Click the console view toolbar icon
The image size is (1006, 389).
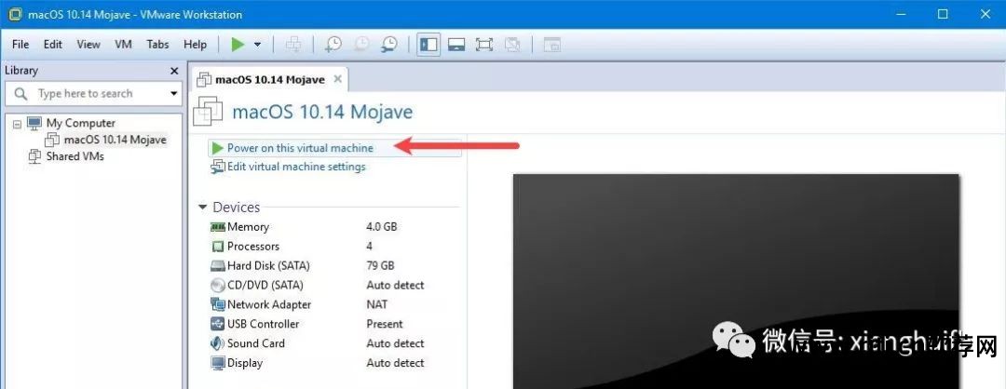click(551, 45)
